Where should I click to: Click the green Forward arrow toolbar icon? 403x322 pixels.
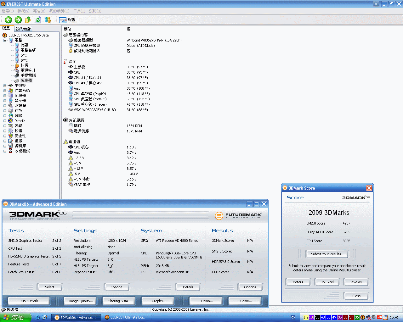pos(18,20)
